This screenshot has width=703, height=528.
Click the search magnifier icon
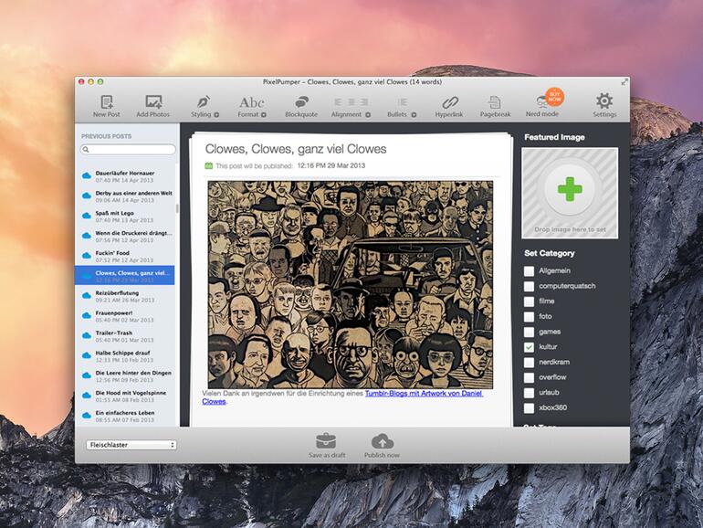[x=86, y=150]
